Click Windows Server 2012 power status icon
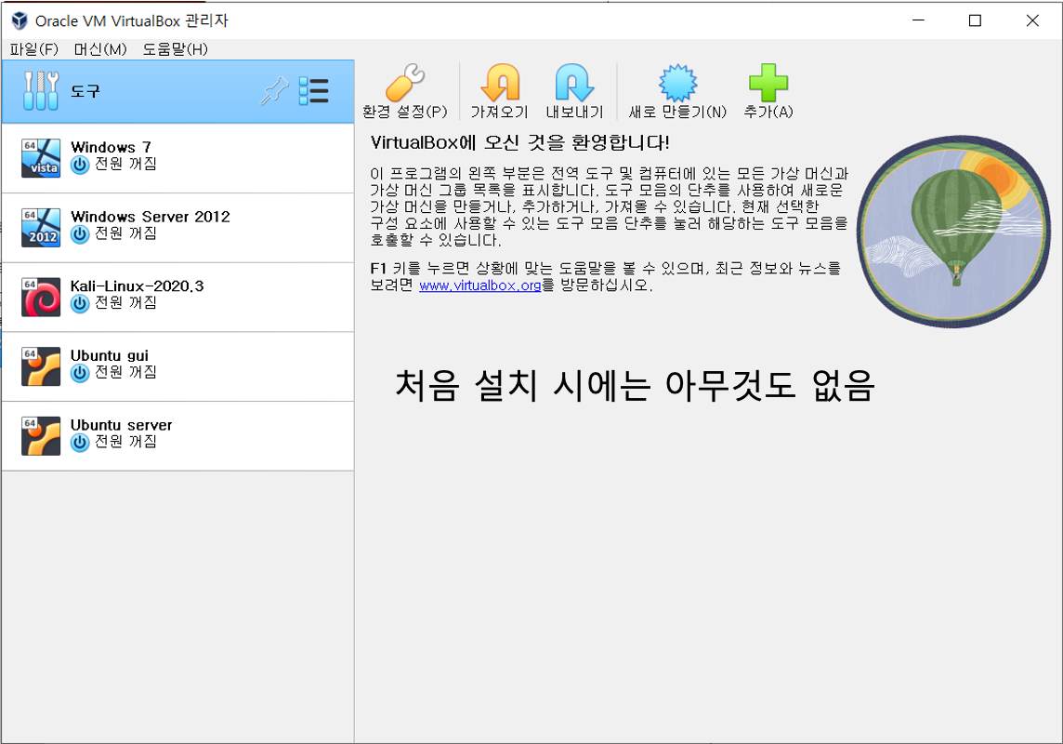The width and height of the screenshot is (1063, 744). pos(80,234)
